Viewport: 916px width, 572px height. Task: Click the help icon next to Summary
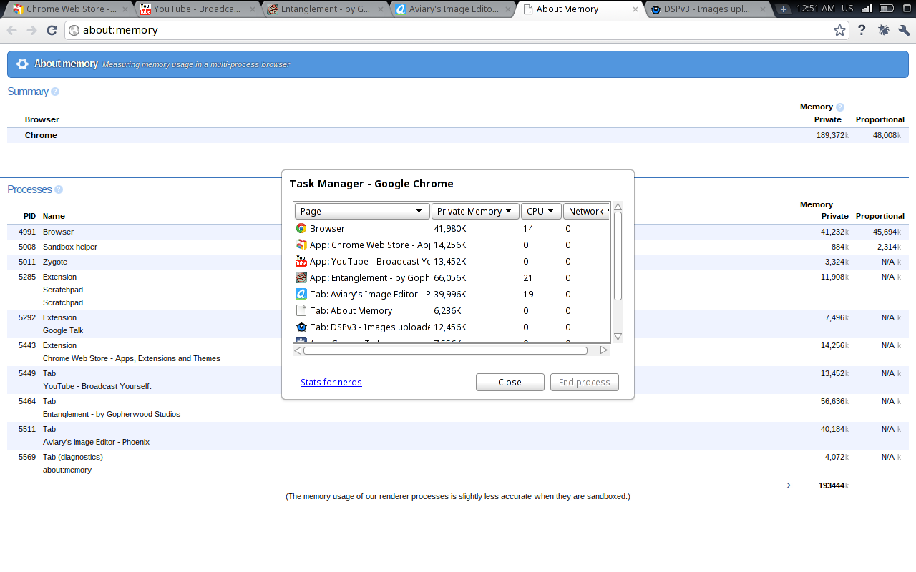(55, 92)
